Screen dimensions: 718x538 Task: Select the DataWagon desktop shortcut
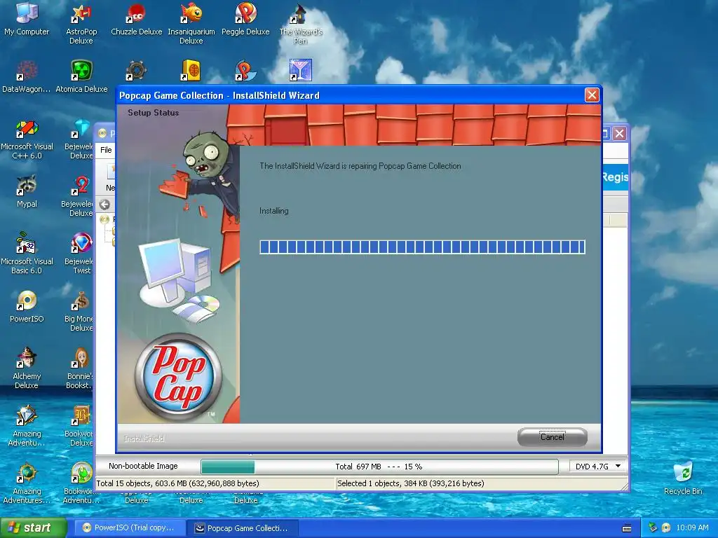pyautogui.click(x=27, y=76)
